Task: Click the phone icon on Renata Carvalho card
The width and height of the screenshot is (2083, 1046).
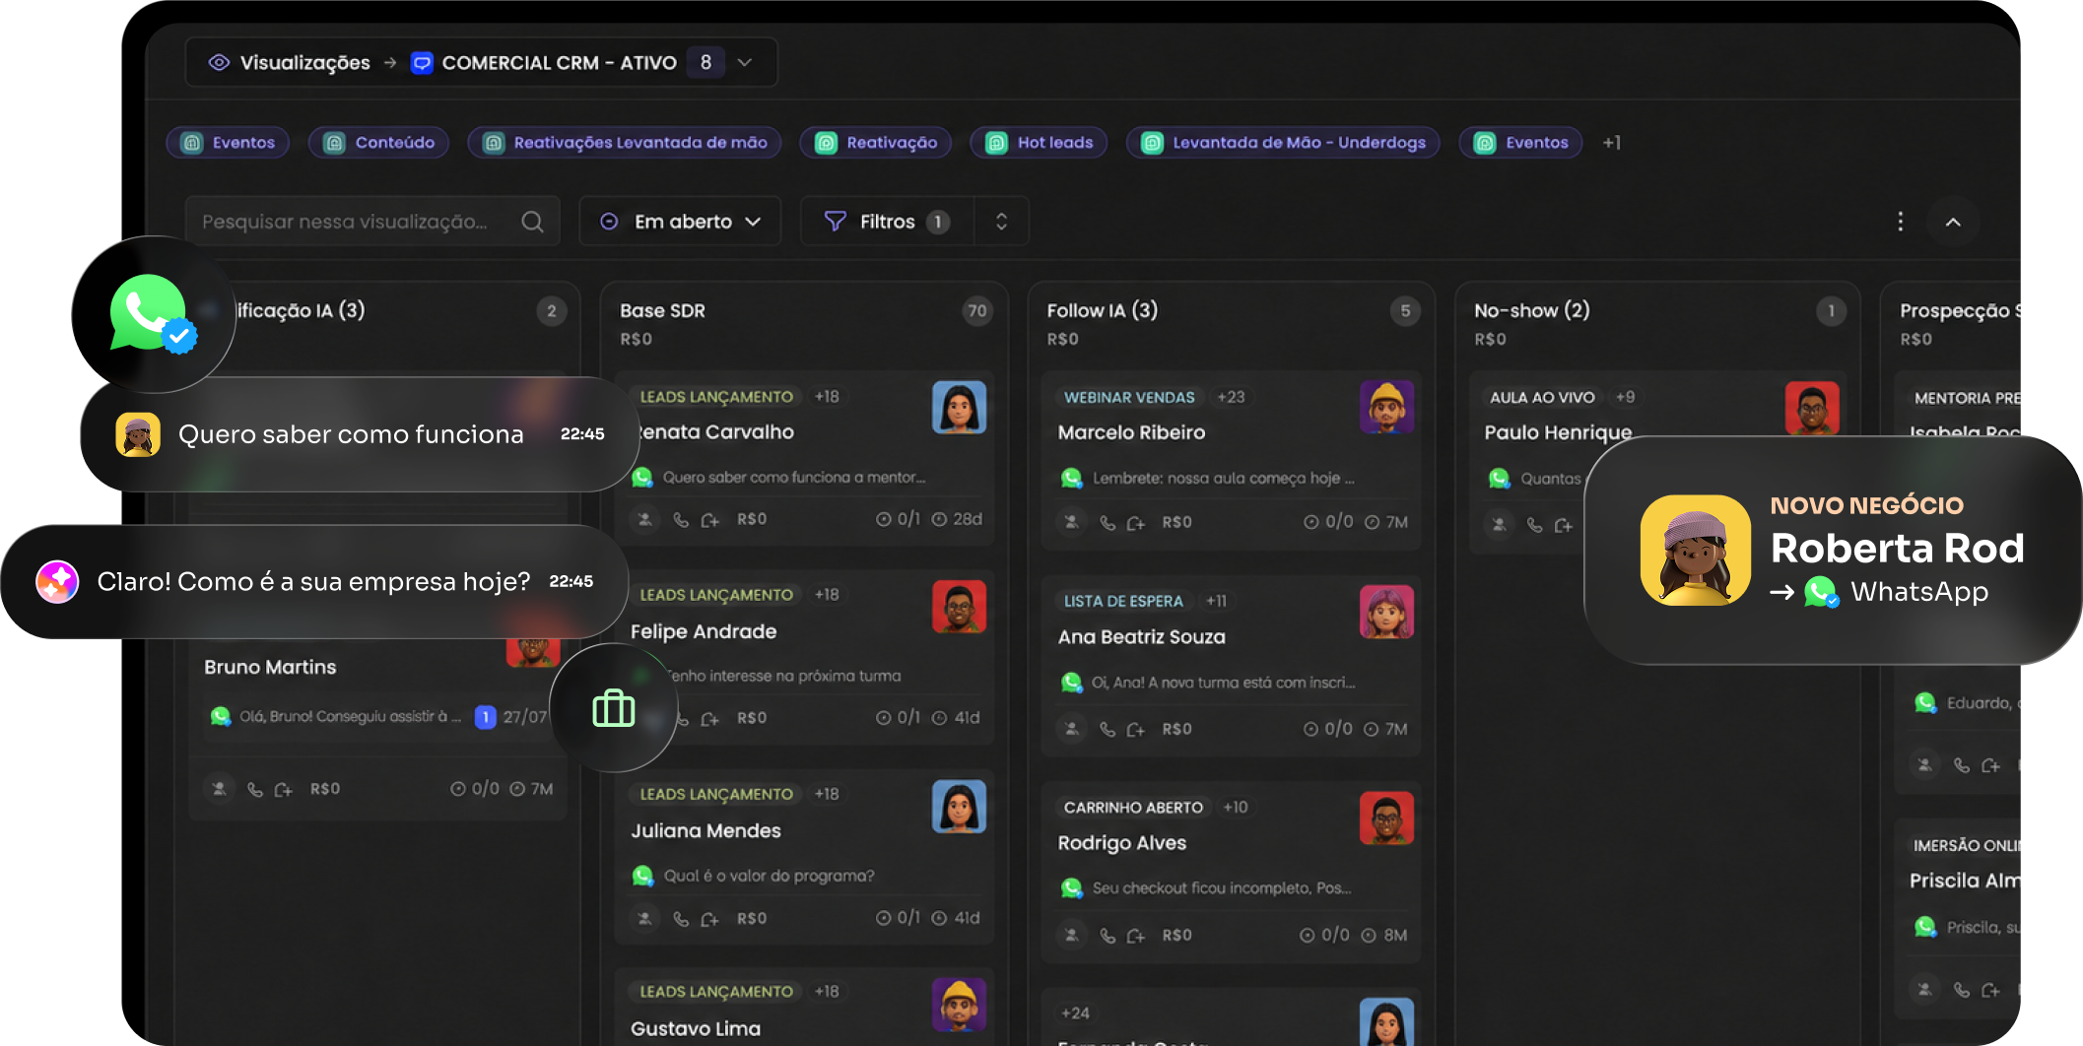Action: point(680,519)
